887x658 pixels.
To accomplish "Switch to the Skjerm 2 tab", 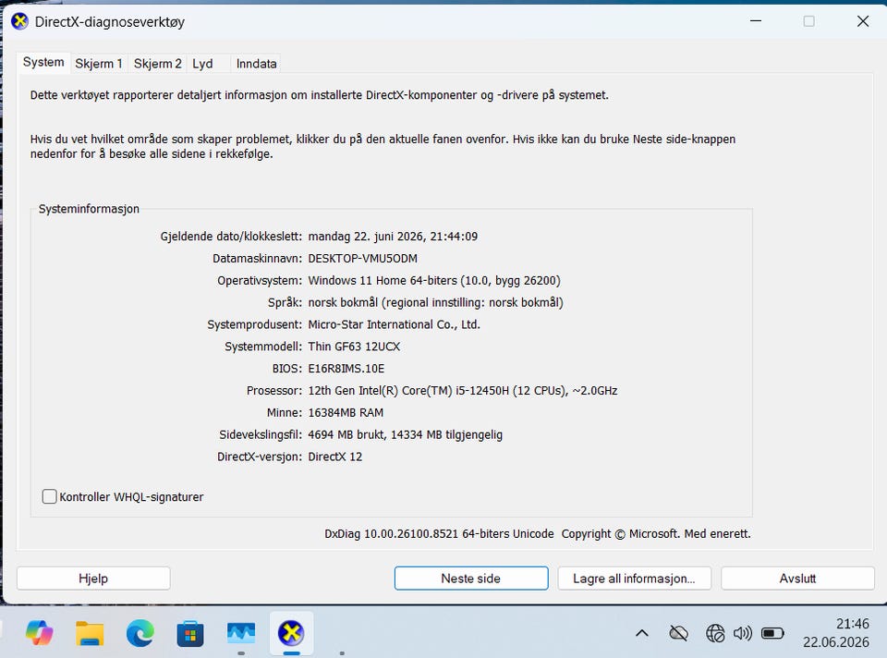I will point(157,64).
